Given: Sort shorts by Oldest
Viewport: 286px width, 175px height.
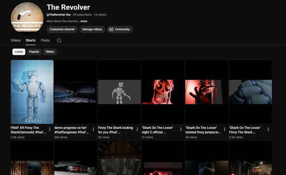Looking at the screenshot, I should (50, 52).
